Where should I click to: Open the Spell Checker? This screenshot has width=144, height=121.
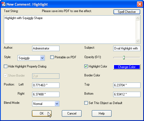tap(127, 12)
